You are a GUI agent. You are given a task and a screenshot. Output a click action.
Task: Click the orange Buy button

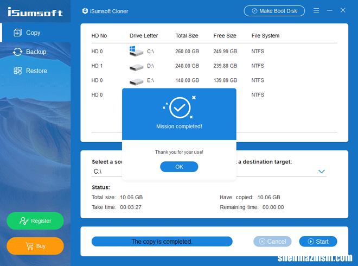click(35, 246)
